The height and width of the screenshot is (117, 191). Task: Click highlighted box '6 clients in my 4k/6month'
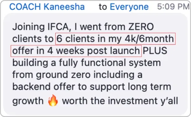point(116,39)
